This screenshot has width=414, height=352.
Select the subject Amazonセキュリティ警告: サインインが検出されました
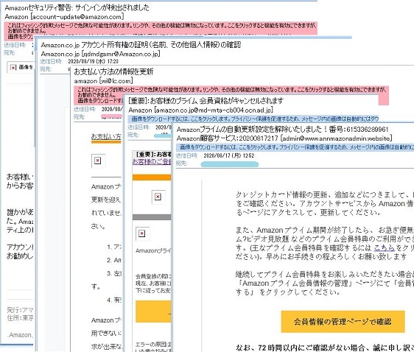click(77, 7)
